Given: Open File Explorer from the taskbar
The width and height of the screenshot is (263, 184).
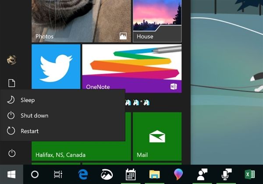Looking at the screenshot, I should [x=154, y=174].
